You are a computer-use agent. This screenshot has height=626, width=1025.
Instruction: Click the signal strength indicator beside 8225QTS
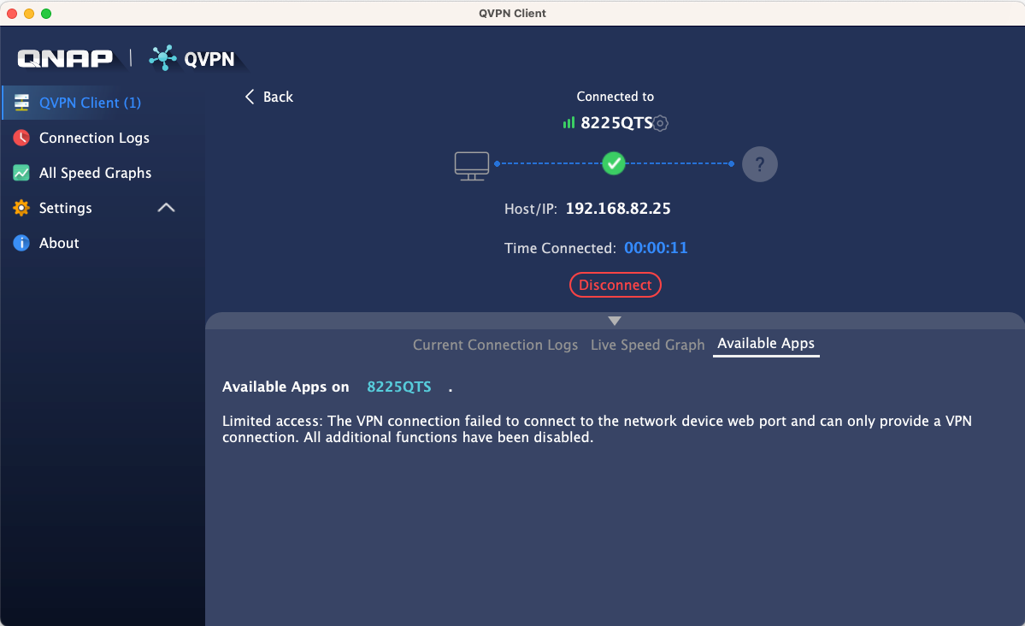(x=568, y=122)
